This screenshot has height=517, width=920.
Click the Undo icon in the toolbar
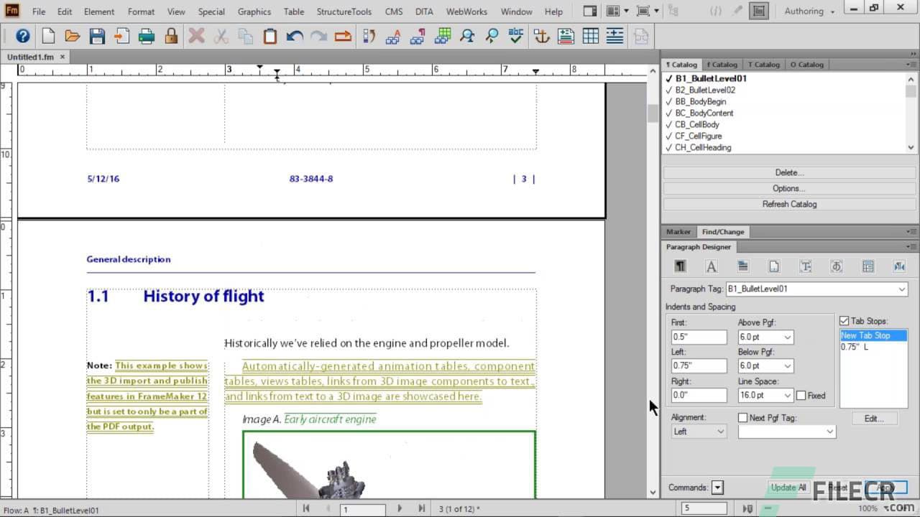click(x=295, y=36)
